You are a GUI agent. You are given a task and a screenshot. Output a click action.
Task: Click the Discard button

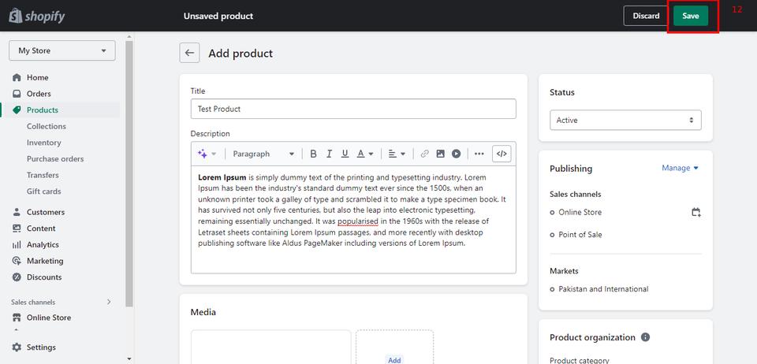[646, 16]
